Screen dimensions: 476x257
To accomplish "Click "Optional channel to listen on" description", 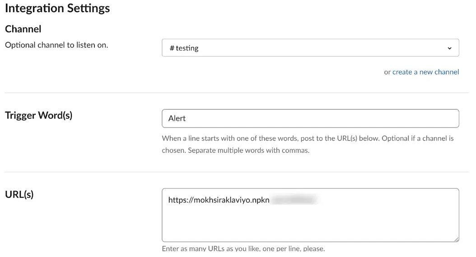I will 56,45.
